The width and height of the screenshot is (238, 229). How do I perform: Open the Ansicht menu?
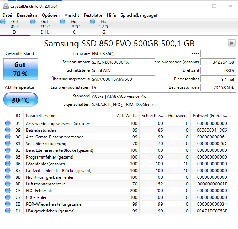click(72, 15)
